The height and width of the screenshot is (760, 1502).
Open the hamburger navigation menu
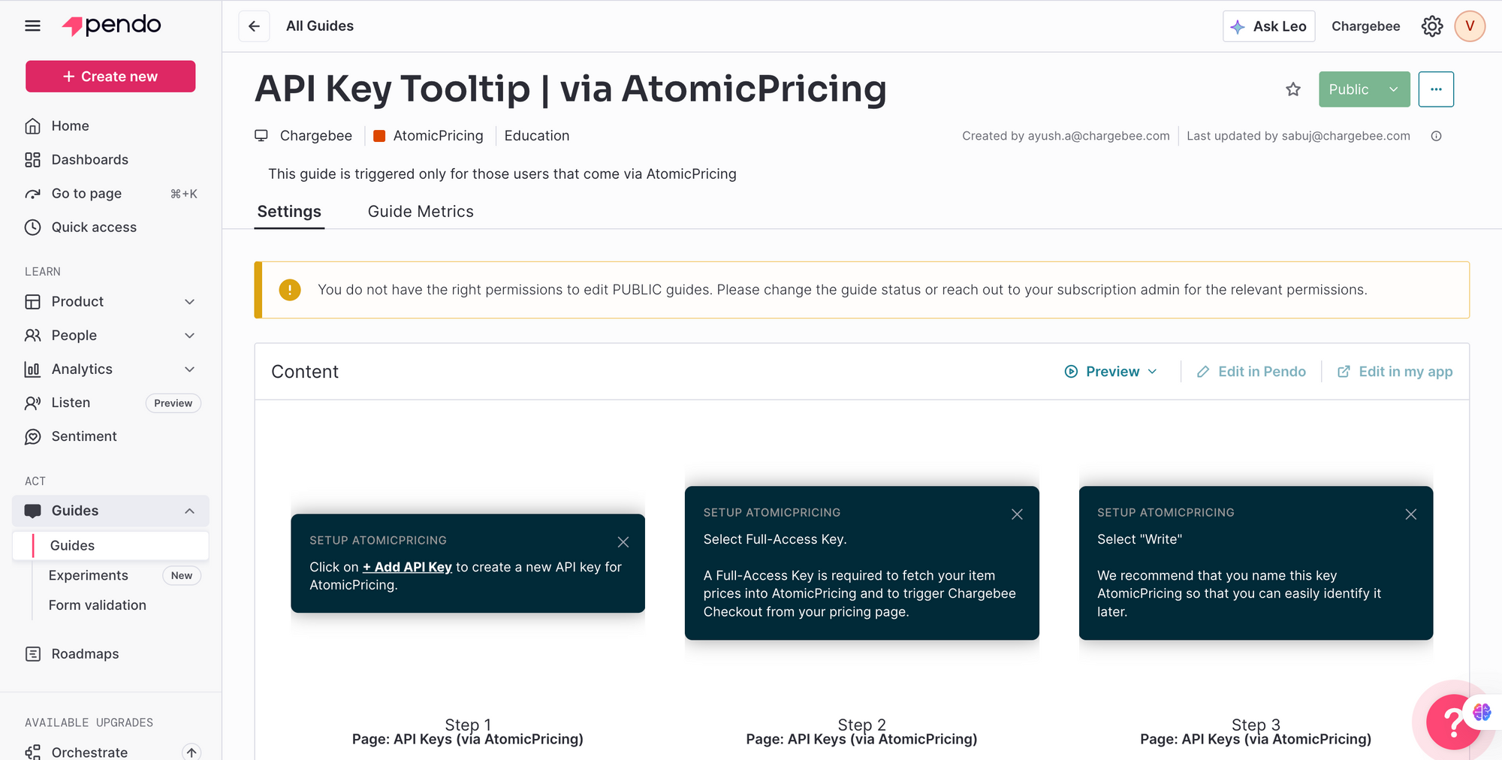[x=32, y=26]
